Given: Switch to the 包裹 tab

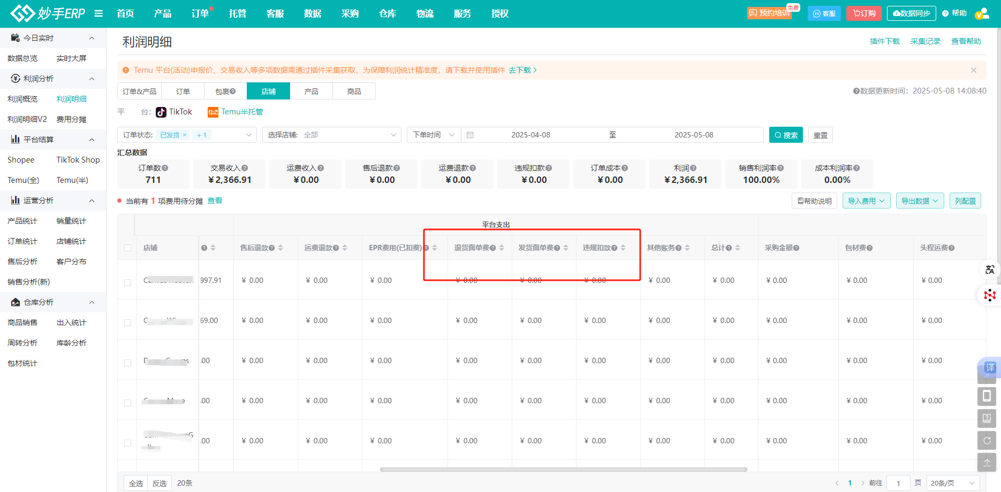Looking at the screenshot, I should 225,91.
